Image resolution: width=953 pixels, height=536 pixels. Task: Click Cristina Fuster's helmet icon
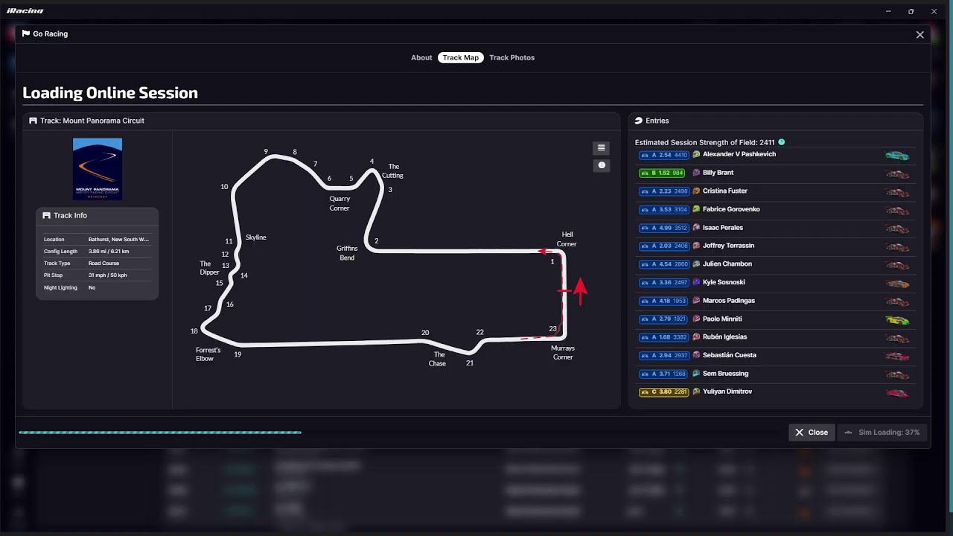tap(696, 191)
